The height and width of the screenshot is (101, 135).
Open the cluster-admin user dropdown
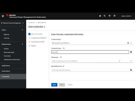(x=126, y=16)
